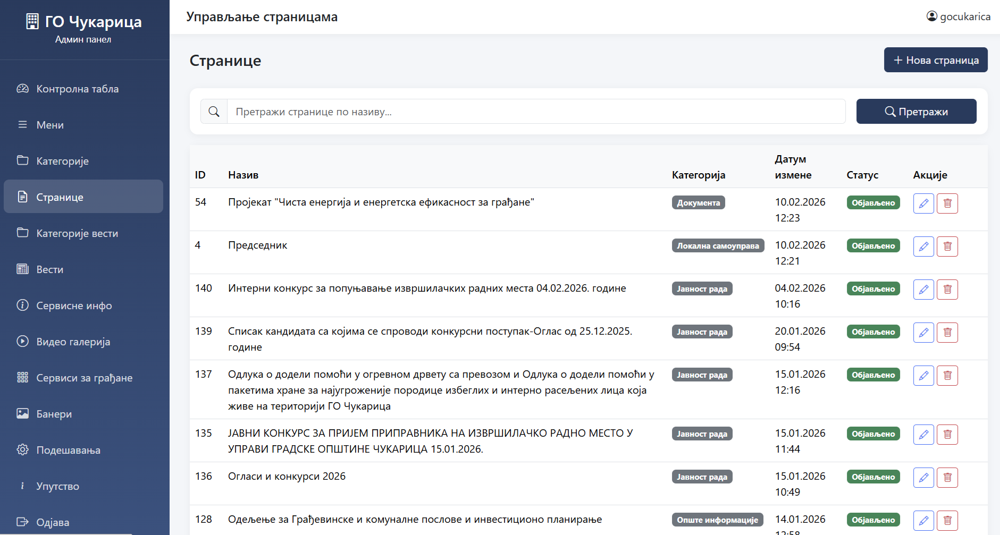Viewport: 1000px width, 535px height.
Task: Click Одјава to log out
Action: pos(53,523)
